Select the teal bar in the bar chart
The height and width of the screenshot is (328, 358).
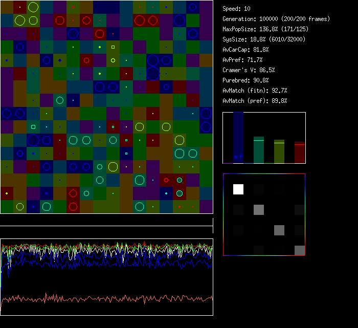click(x=259, y=150)
